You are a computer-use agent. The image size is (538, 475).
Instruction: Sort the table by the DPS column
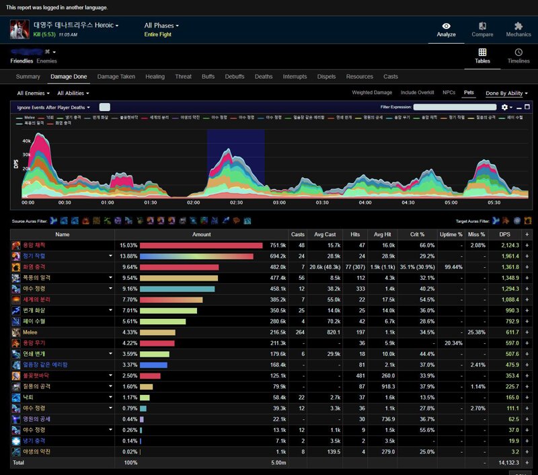[x=504, y=234]
